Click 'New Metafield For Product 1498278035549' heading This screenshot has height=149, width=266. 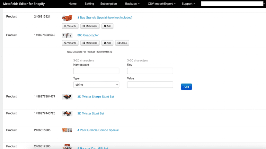pos(90,52)
